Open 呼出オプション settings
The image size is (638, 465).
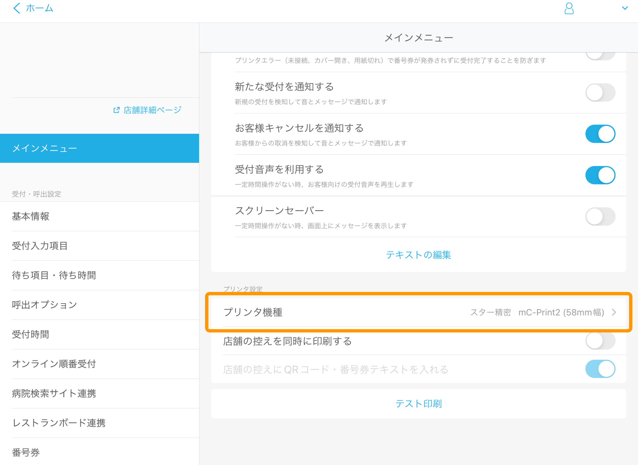tap(99, 305)
